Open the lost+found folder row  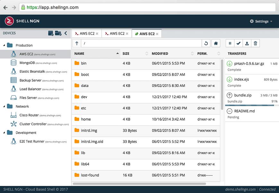coord(146,175)
